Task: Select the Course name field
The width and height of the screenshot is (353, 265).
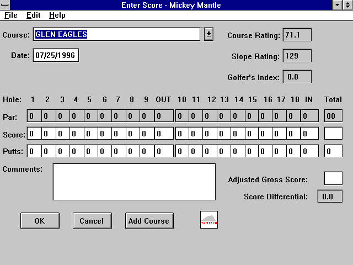Action: pyautogui.click(x=116, y=34)
